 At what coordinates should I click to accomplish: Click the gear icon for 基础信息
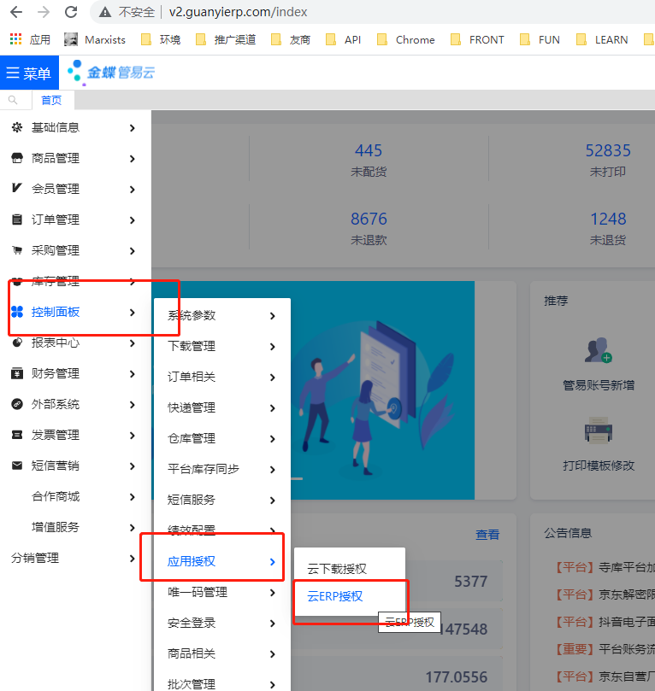tap(17, 127)
